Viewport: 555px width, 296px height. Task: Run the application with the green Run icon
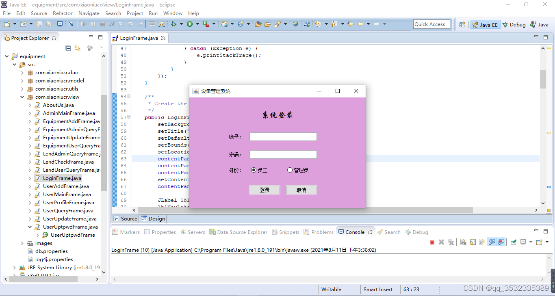pos(189,24)
